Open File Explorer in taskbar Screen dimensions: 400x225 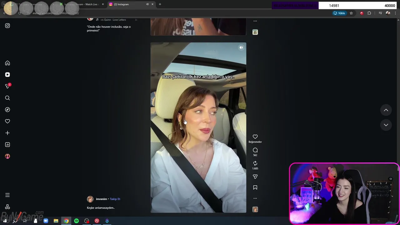56,221
